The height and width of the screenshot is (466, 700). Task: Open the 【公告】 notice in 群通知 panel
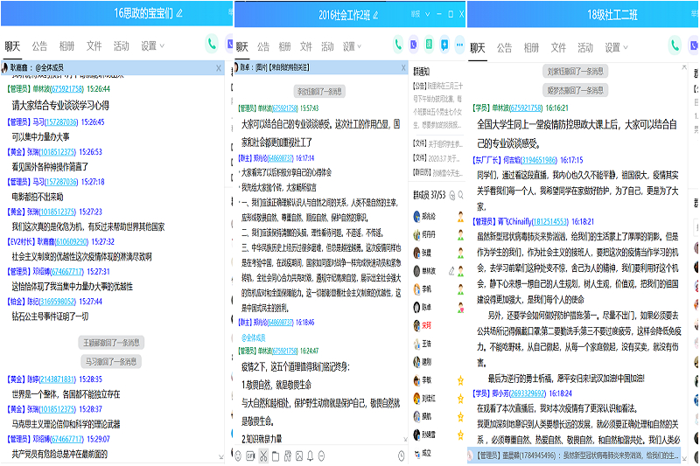click(438, 105)
